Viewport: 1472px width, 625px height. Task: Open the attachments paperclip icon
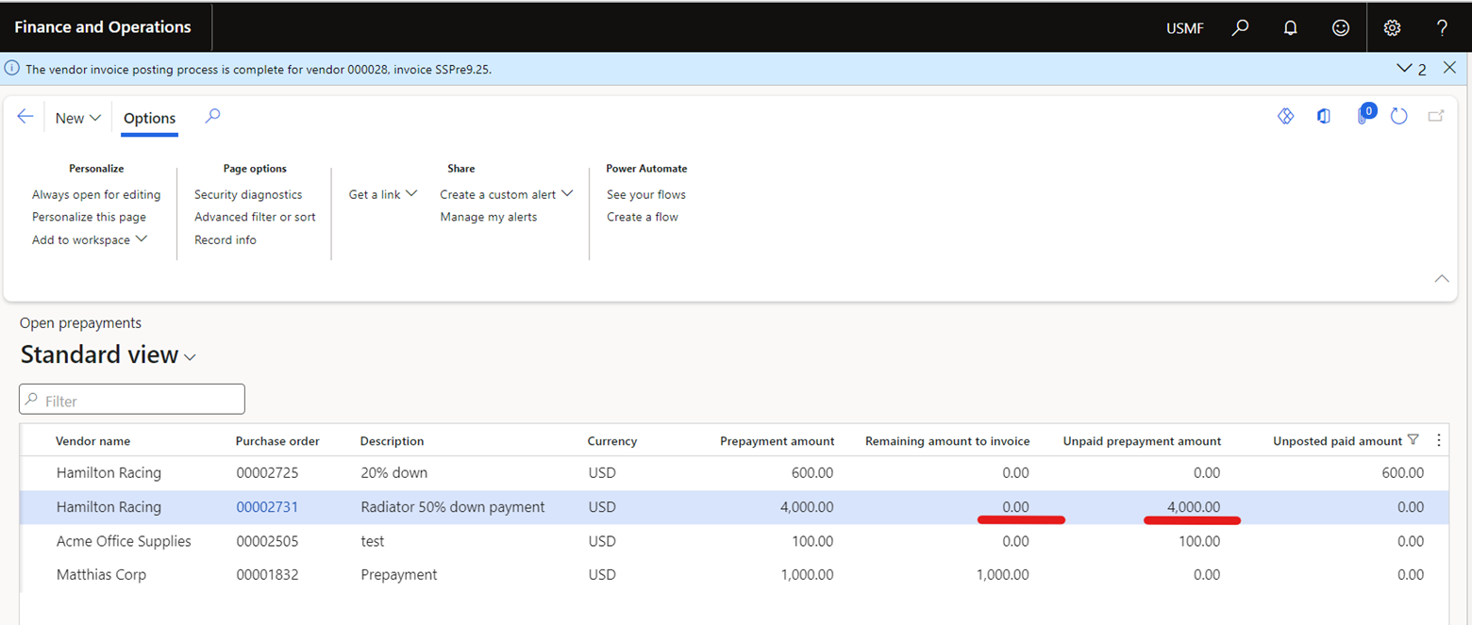[x=1363, y=116]
